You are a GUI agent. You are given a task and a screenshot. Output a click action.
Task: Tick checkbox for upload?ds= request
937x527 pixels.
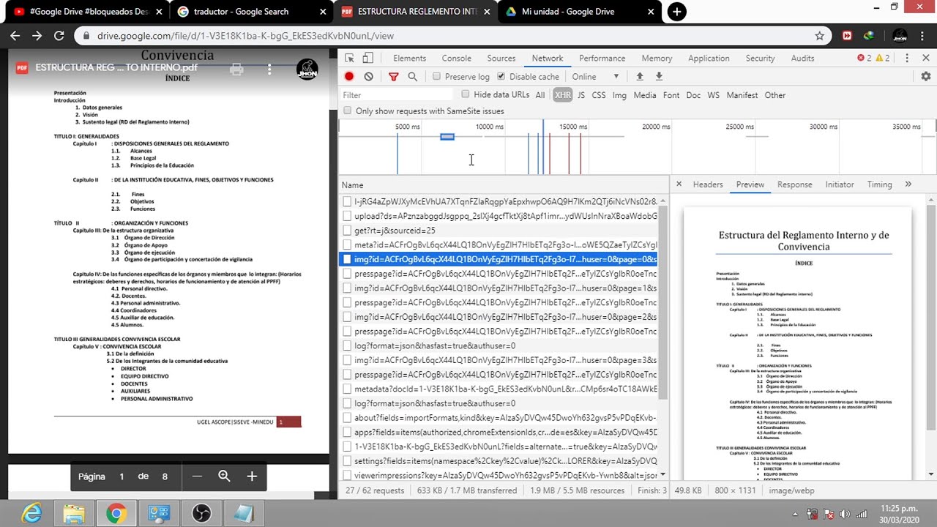coord(347,216)
